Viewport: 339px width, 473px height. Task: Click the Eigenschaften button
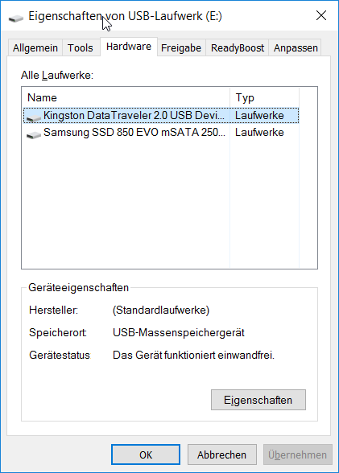coord(258,400)
